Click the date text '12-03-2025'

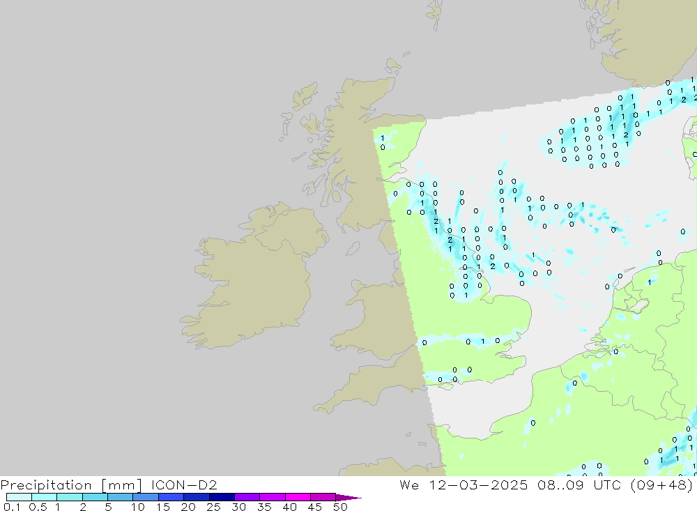click(478, 485)
